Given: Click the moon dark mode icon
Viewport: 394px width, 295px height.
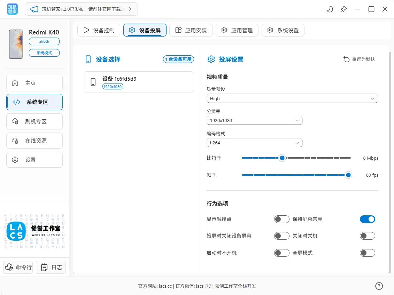Looking at the screenshot, I should pos(330,9).
